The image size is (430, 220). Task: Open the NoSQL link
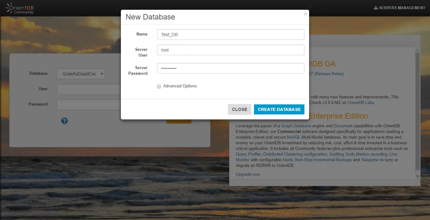coord(294,137)
